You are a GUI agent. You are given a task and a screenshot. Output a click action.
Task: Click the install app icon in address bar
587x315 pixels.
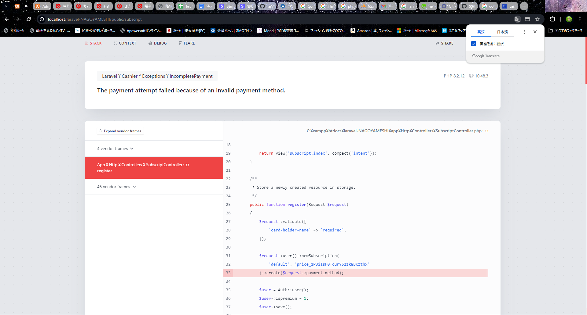pyautogui.click(x=527, y=19)
